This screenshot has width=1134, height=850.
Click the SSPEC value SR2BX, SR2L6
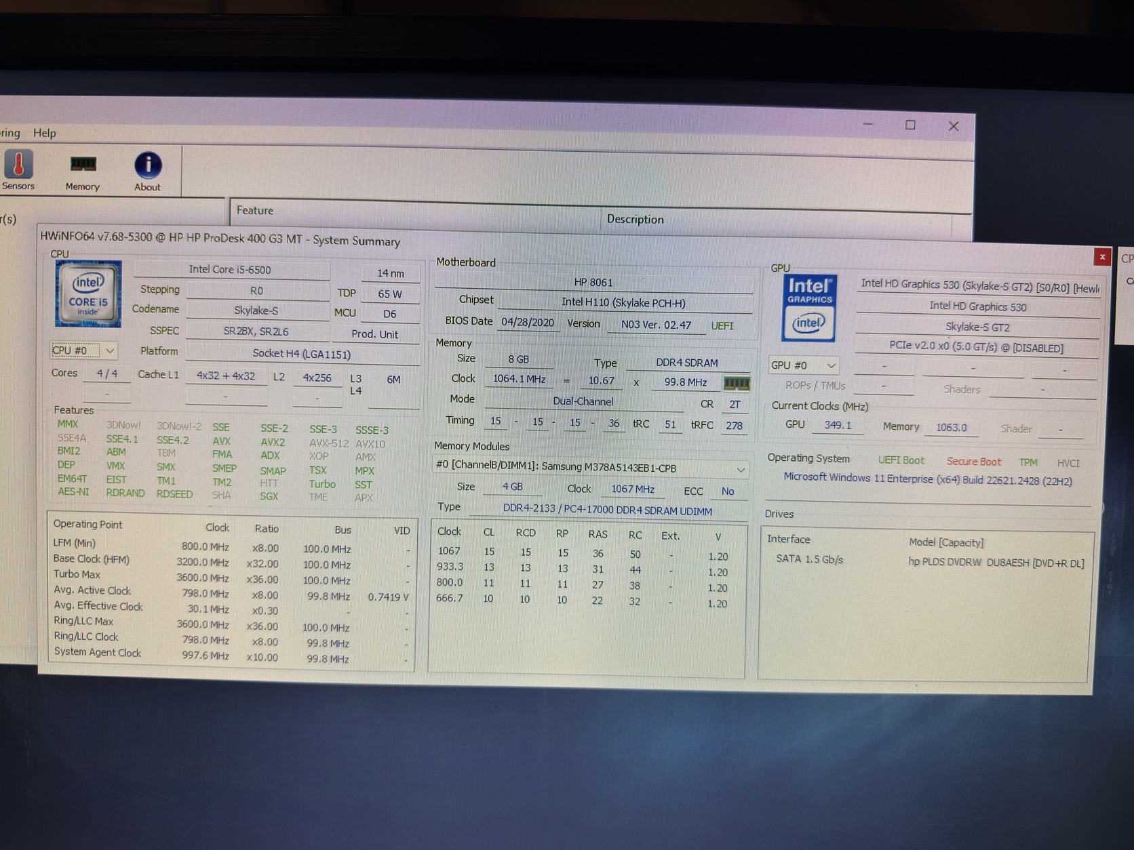(256, 331)
